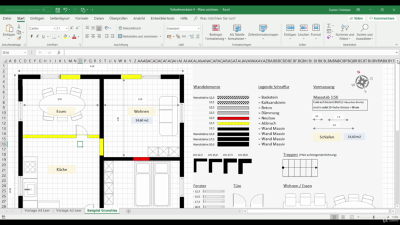Screen dimensions: 400x225
Task: Open Als Tabelle formatieren gallery
Action: (237, 32)
